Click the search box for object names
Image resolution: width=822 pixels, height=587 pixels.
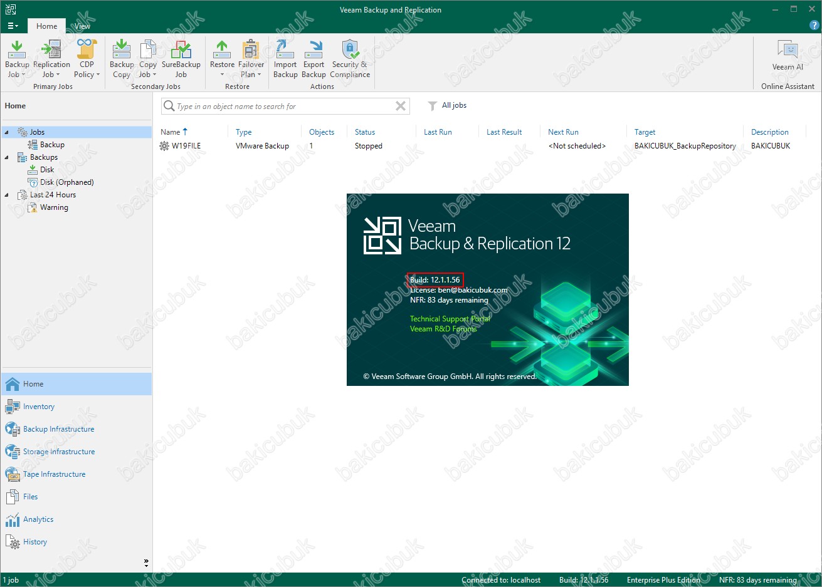click(x=285, y=106)
